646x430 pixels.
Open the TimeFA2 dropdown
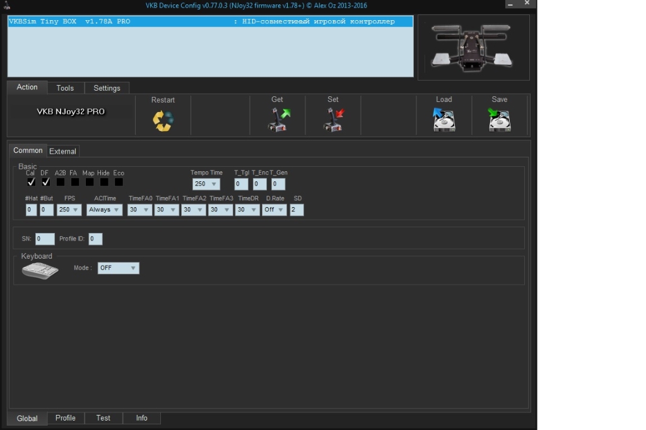[193, 210]
